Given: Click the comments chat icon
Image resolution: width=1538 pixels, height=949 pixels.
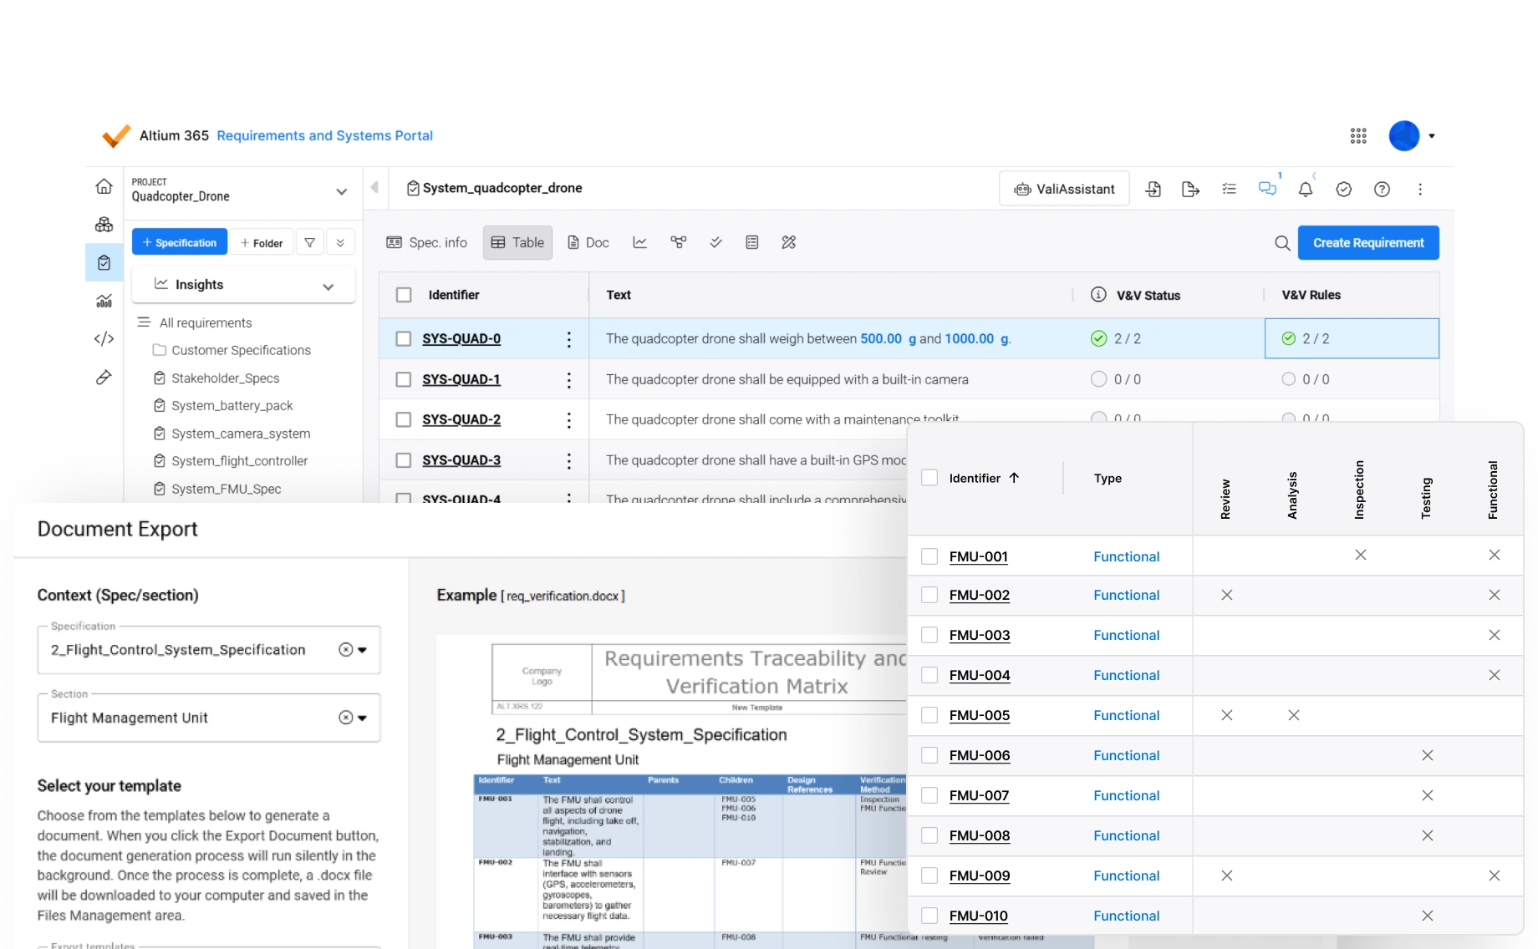Looking at the screenshot, I should tap(1267, 190).
